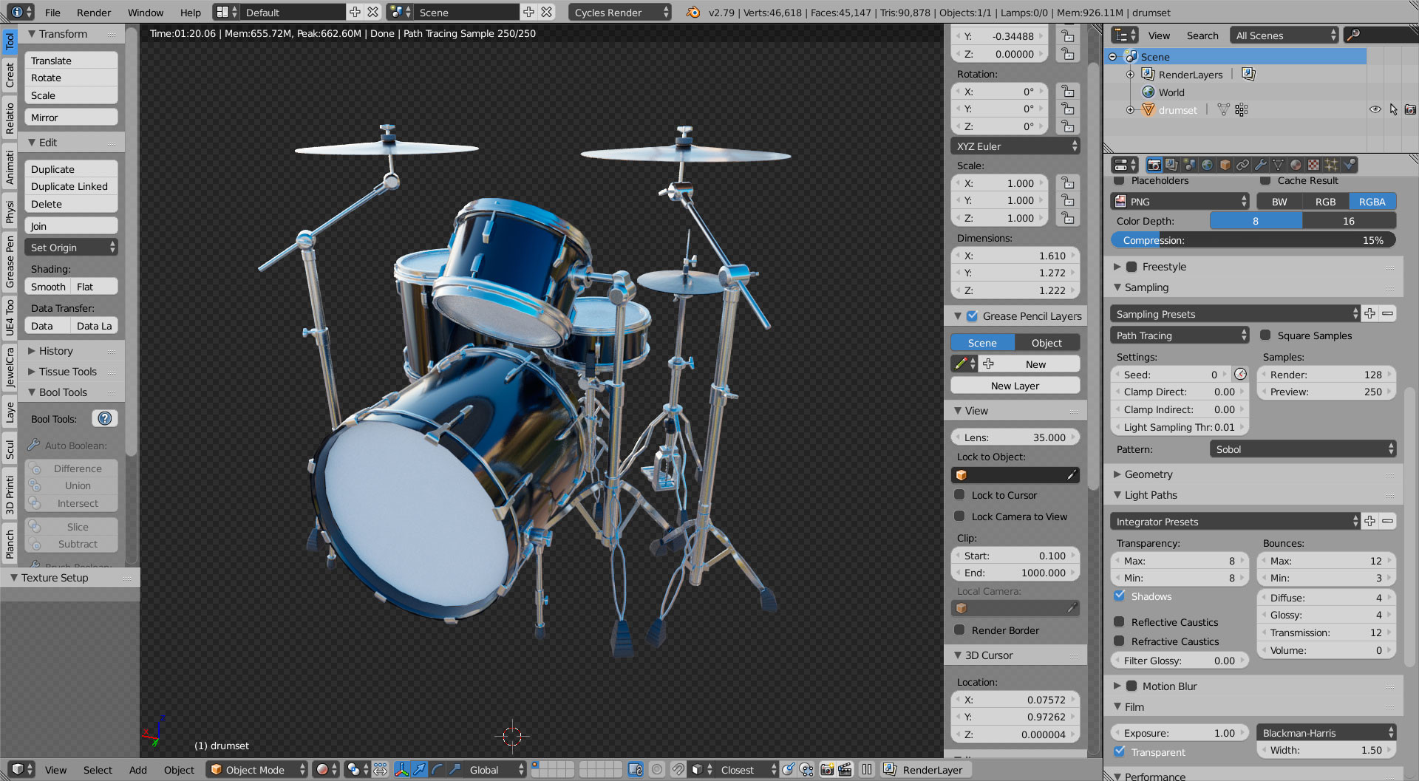Open the World properties tab

click(x=1206, y=165)
